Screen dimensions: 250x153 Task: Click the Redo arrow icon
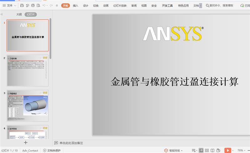coord(51,6)
